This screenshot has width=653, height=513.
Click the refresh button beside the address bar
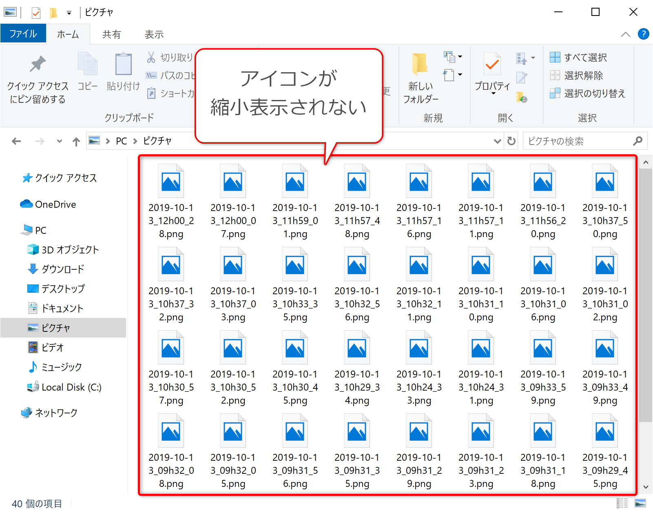(511, 141)
